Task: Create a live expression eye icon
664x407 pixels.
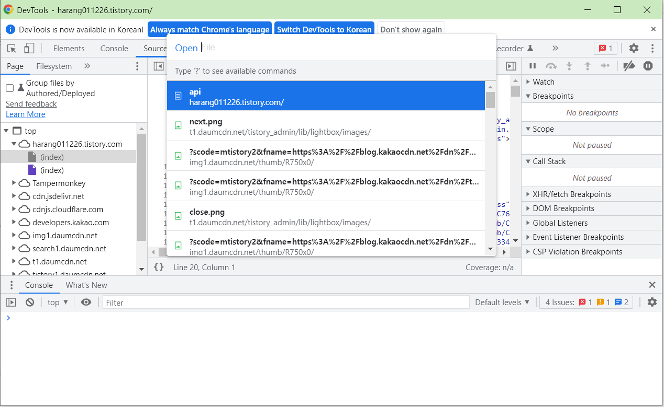Action: point(86,302)
